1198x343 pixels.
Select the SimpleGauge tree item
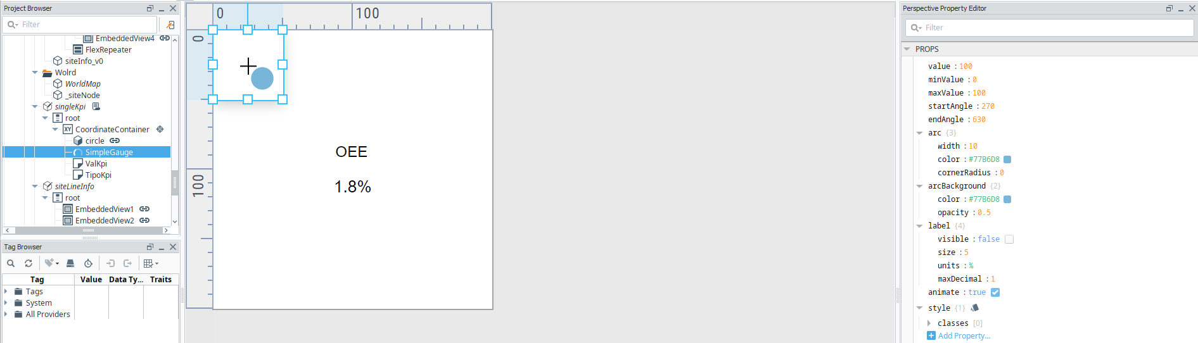[109, 153]
